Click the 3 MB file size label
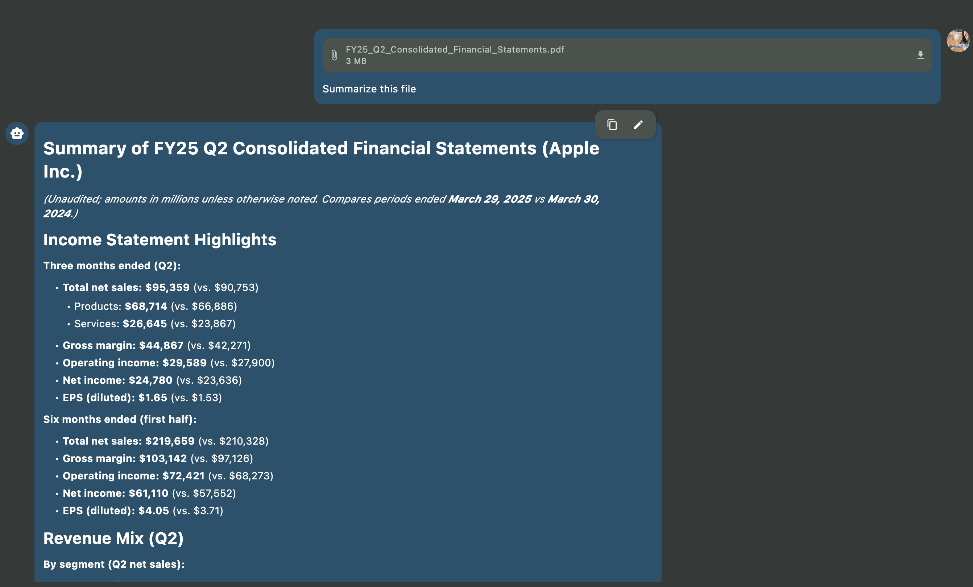This screenshot has width=973, height=587. point(356,61)
